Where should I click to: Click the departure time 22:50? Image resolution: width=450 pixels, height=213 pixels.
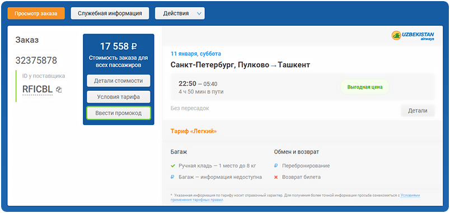[187, 84]
